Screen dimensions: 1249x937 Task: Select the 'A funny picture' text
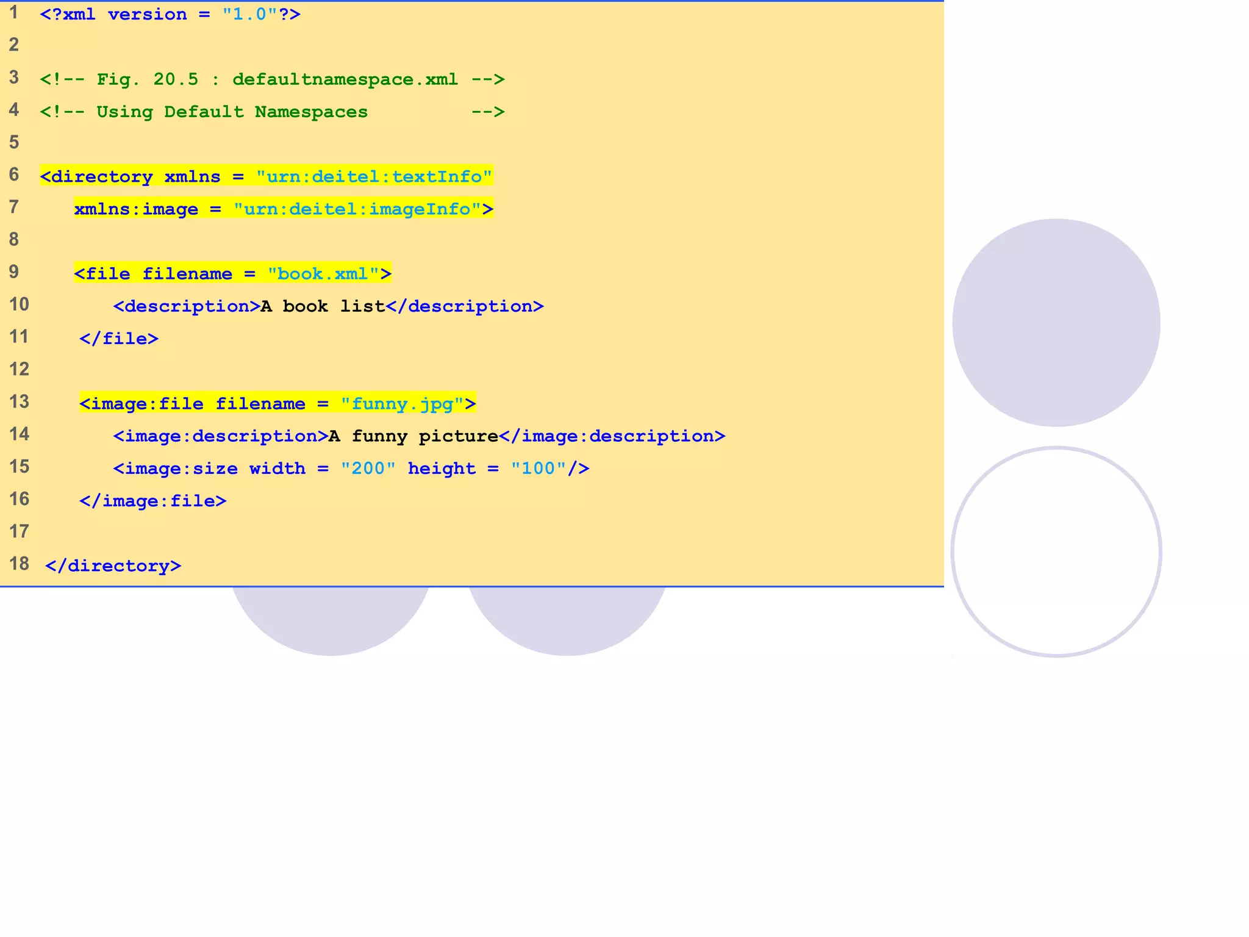click(x=413, y=436)
